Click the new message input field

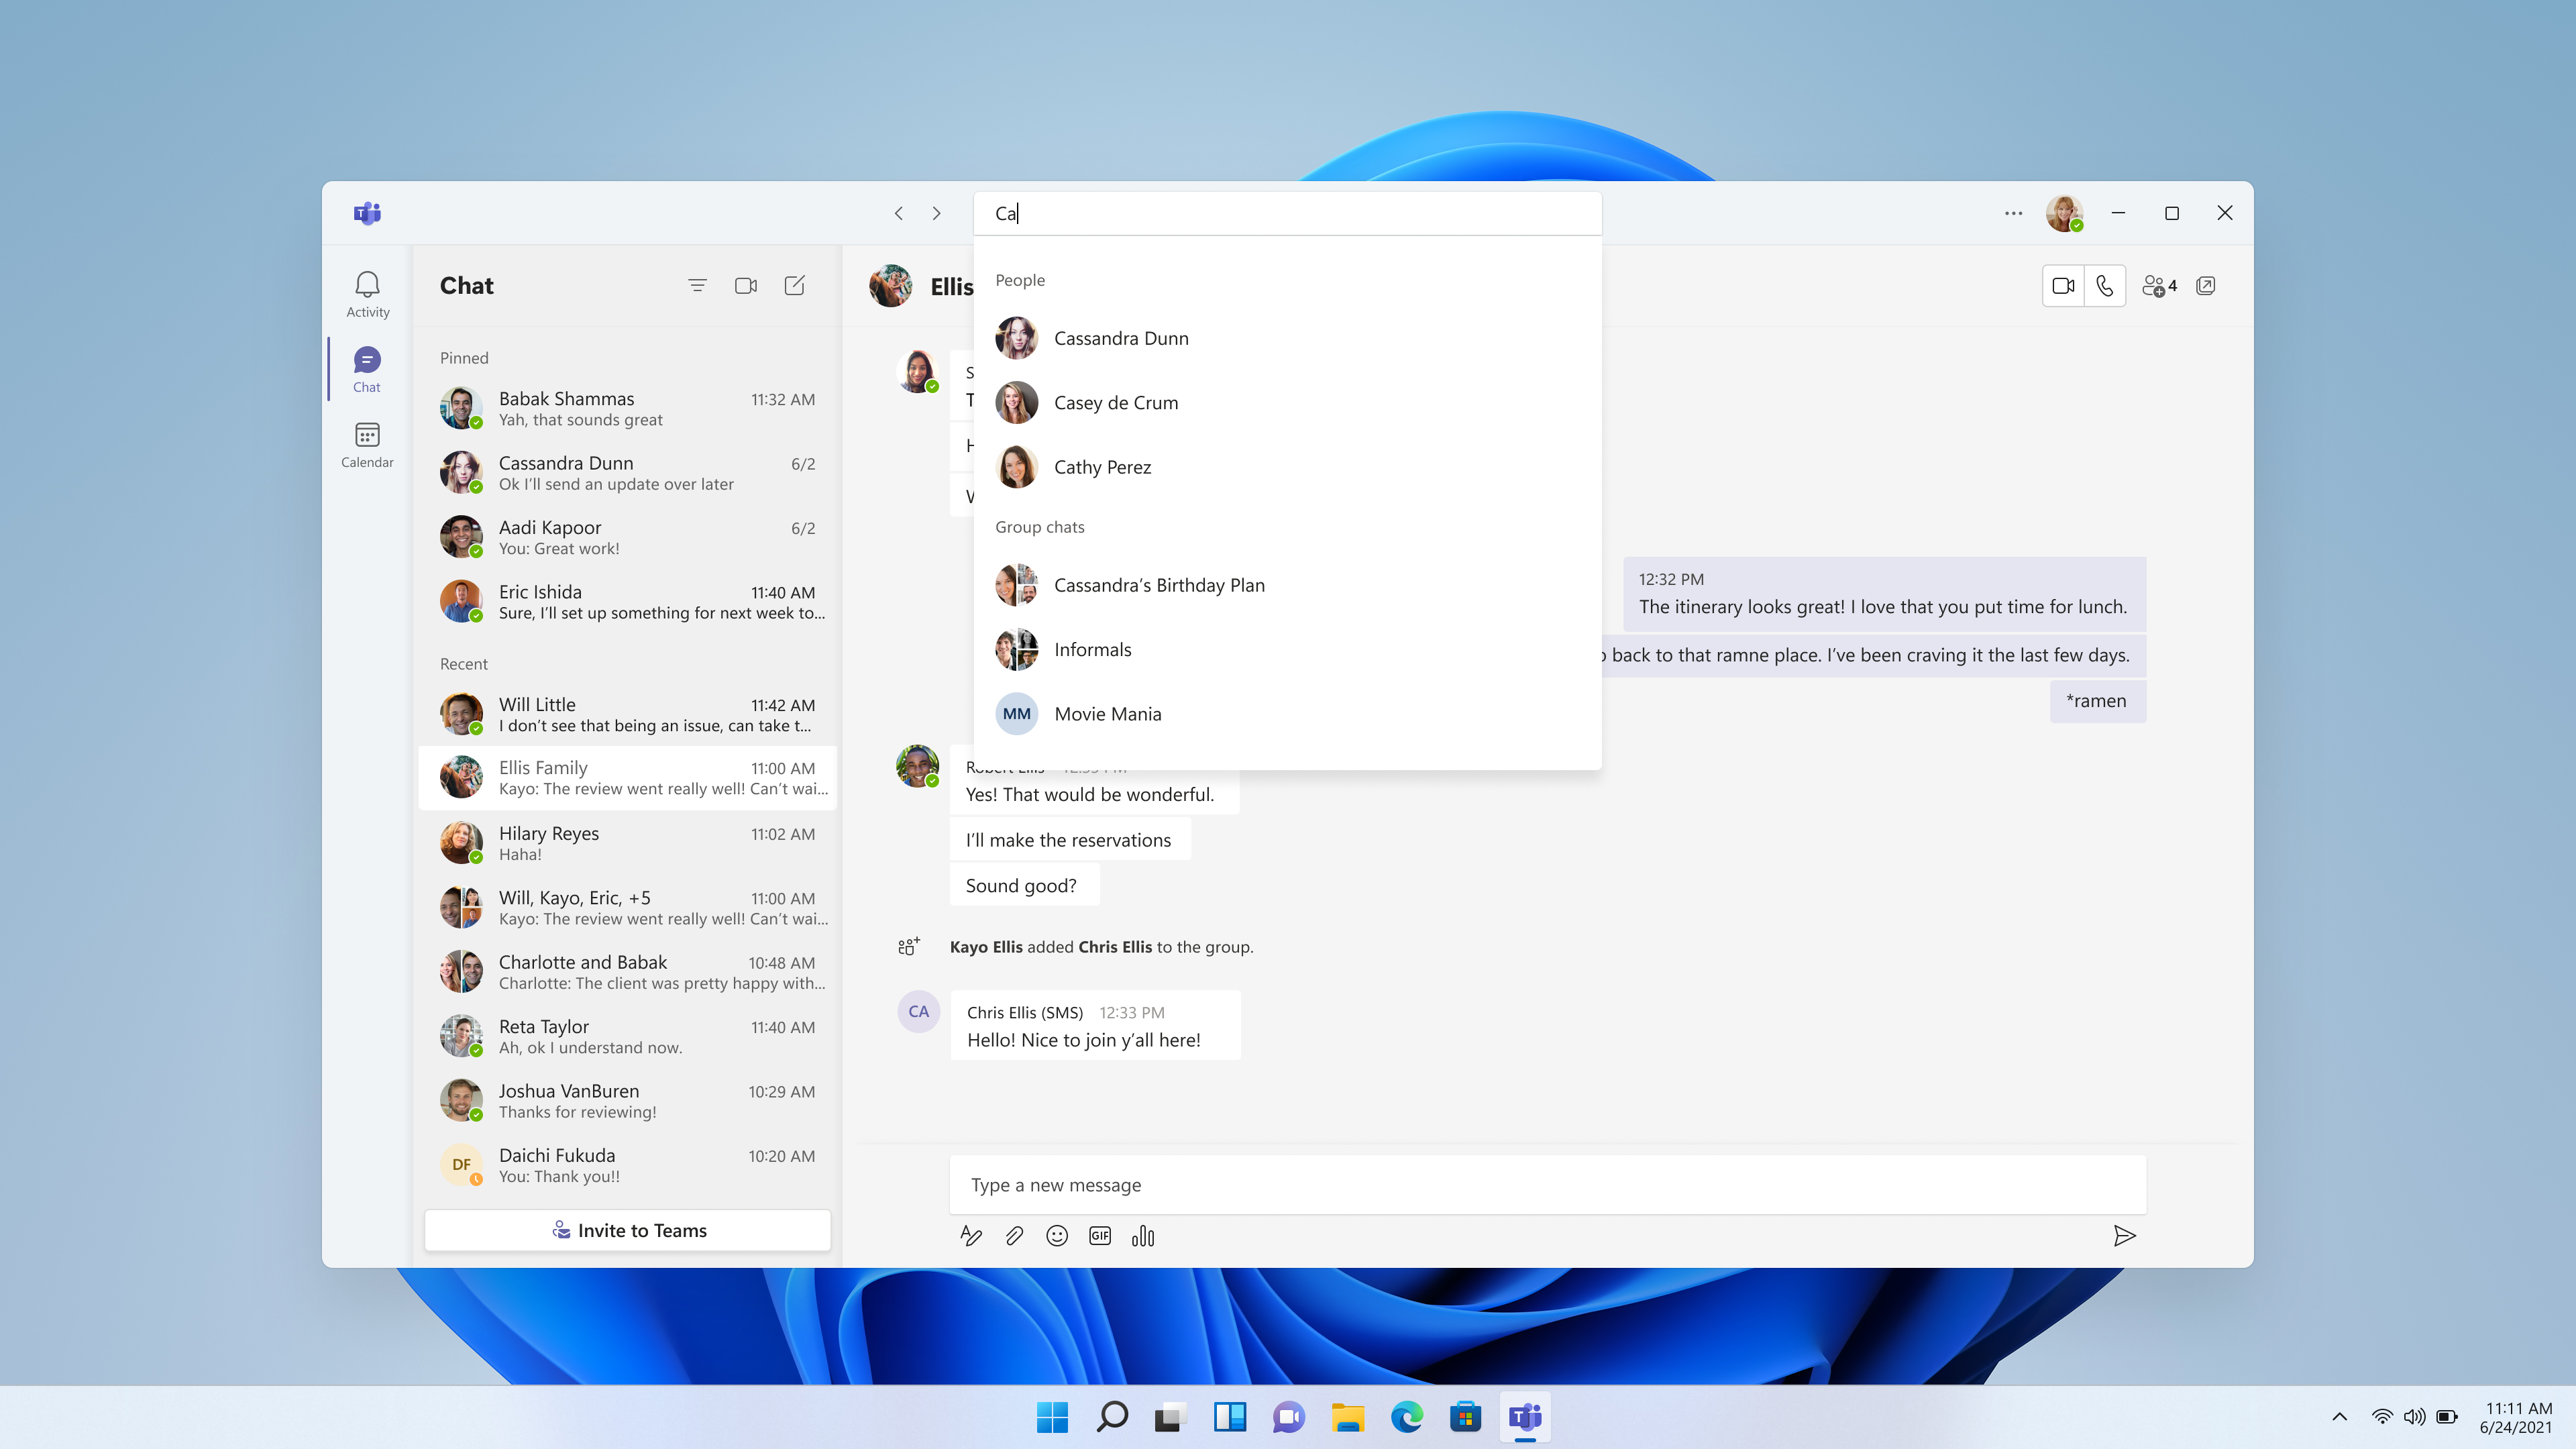[x=1548, y=1183]
